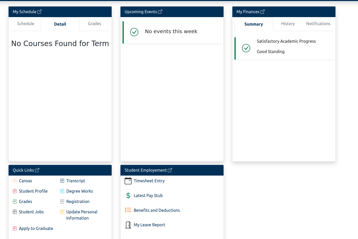The height and width of the screenshot is (239, 358).
Task: Open the Notifications tab
Action: (x=318, y=24)
